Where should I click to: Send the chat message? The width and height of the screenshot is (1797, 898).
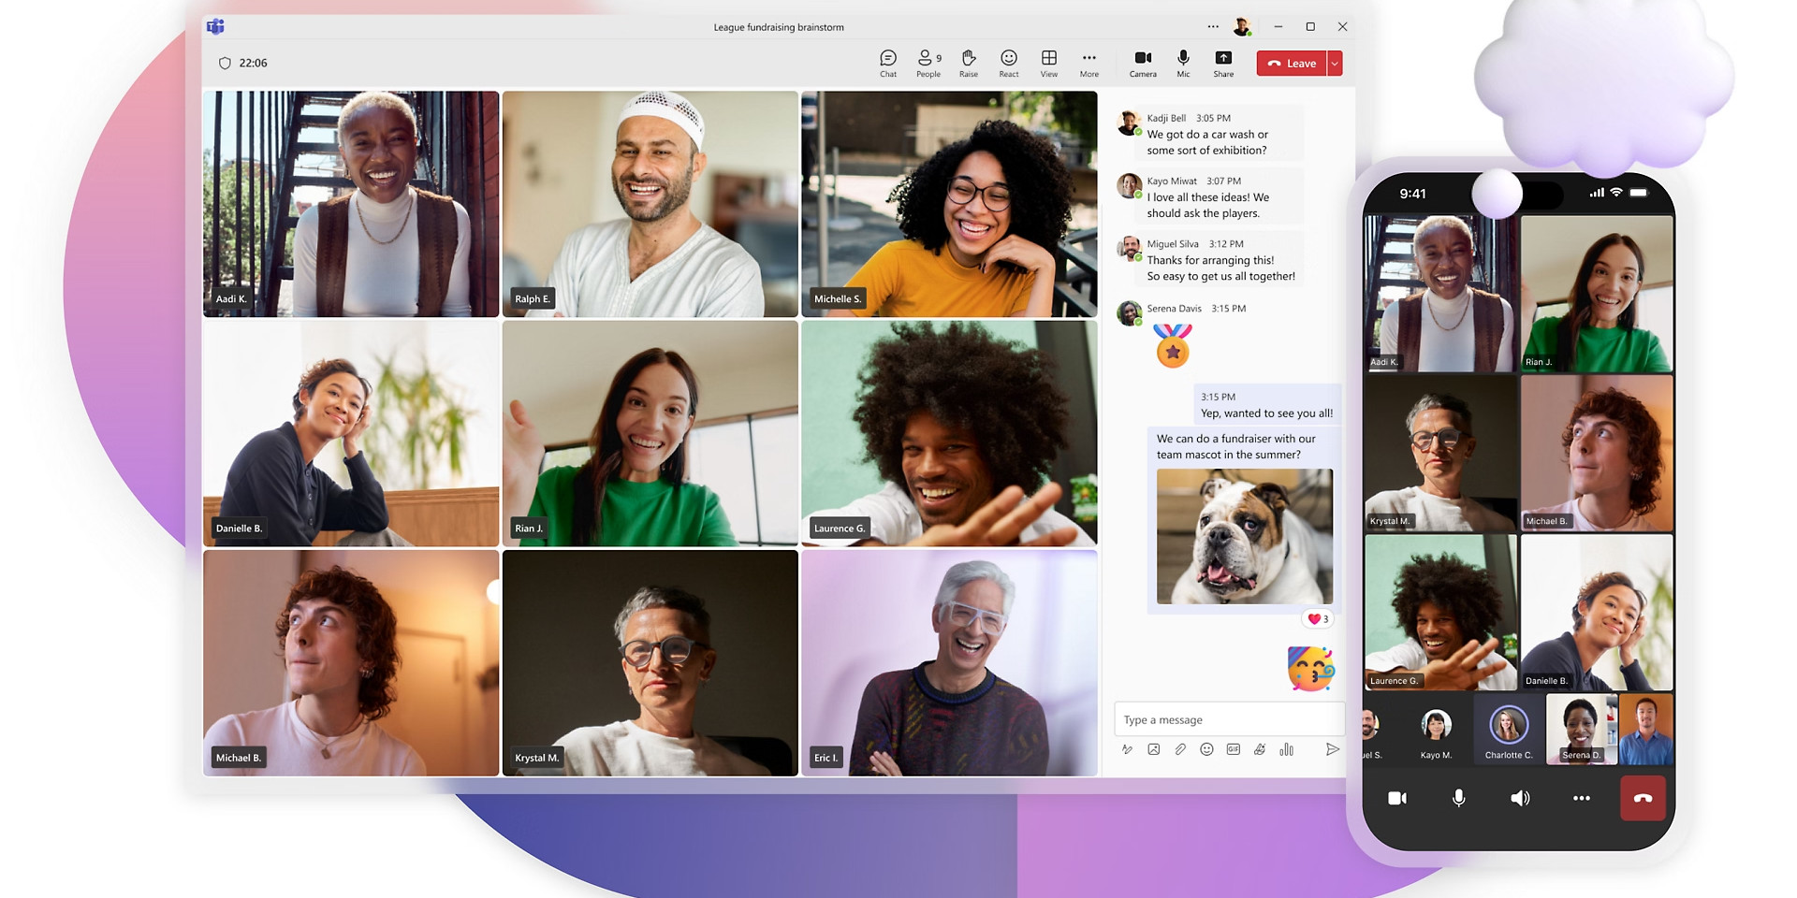1332,749
